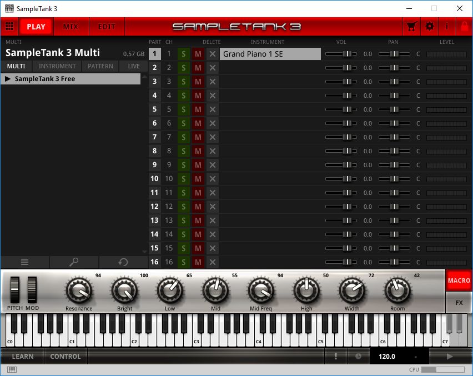Click the volume slider for part 1
Image resolution: width=473 pixels, height=376 pixels.
tap(341, 54)
